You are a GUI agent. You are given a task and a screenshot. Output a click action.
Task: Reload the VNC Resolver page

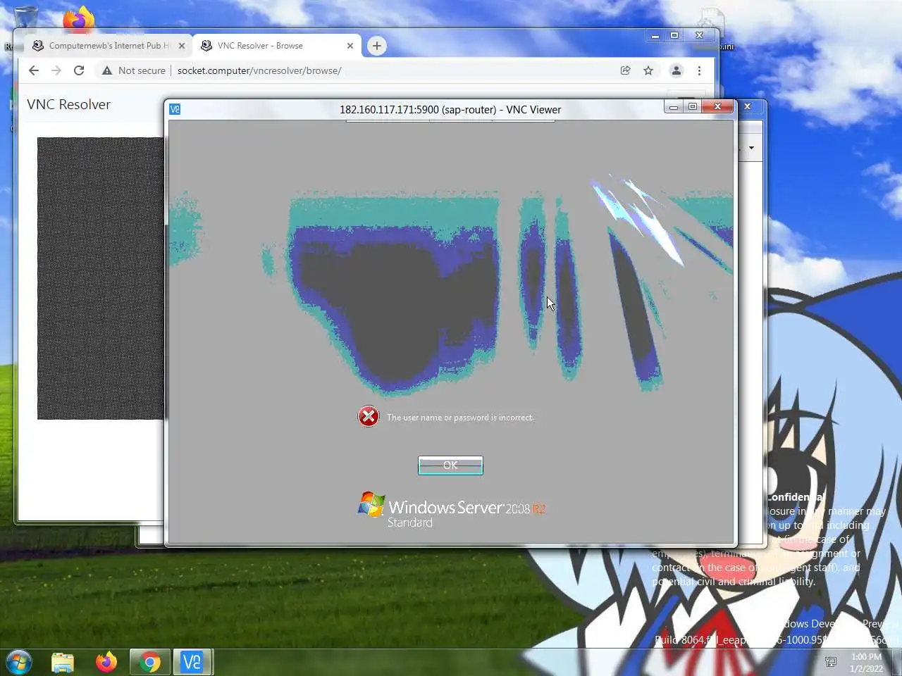click(79, 70)
